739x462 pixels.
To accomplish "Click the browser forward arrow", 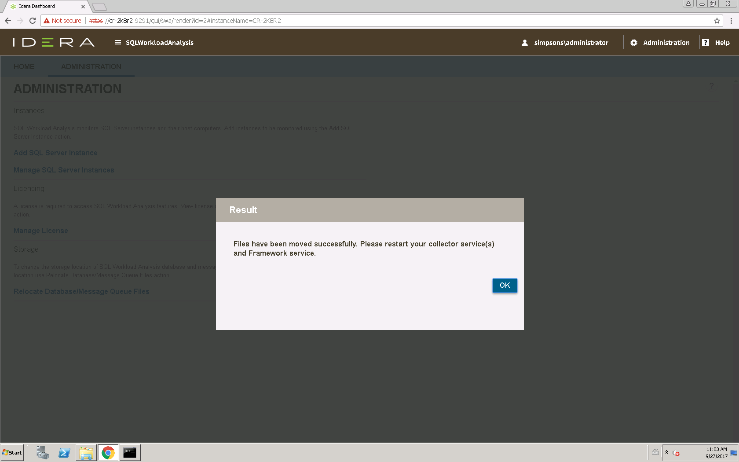I will click(20, 21).
